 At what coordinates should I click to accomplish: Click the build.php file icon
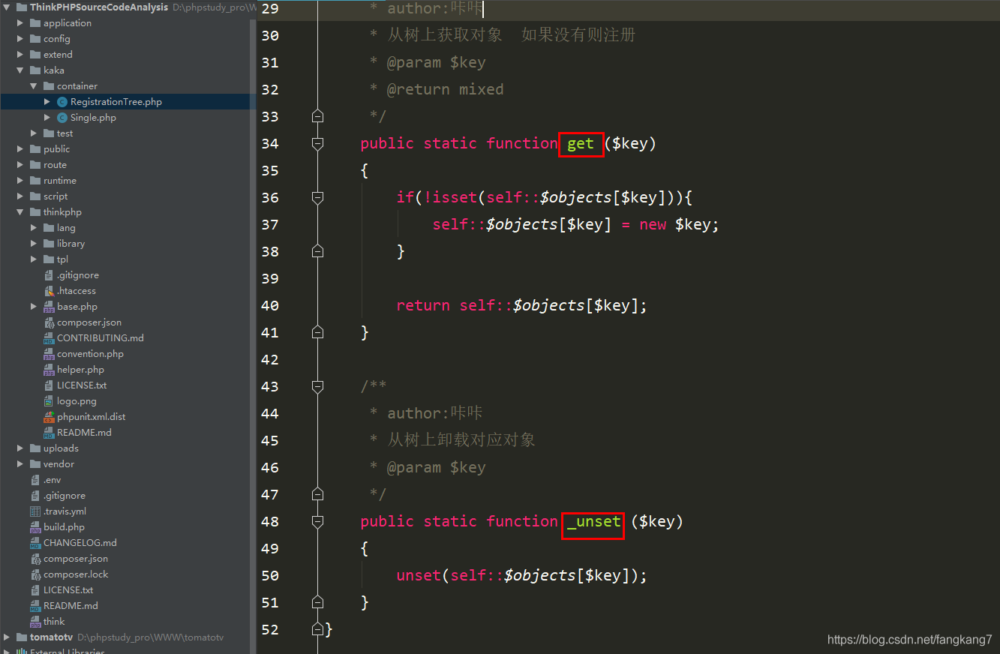coord(35,527)
